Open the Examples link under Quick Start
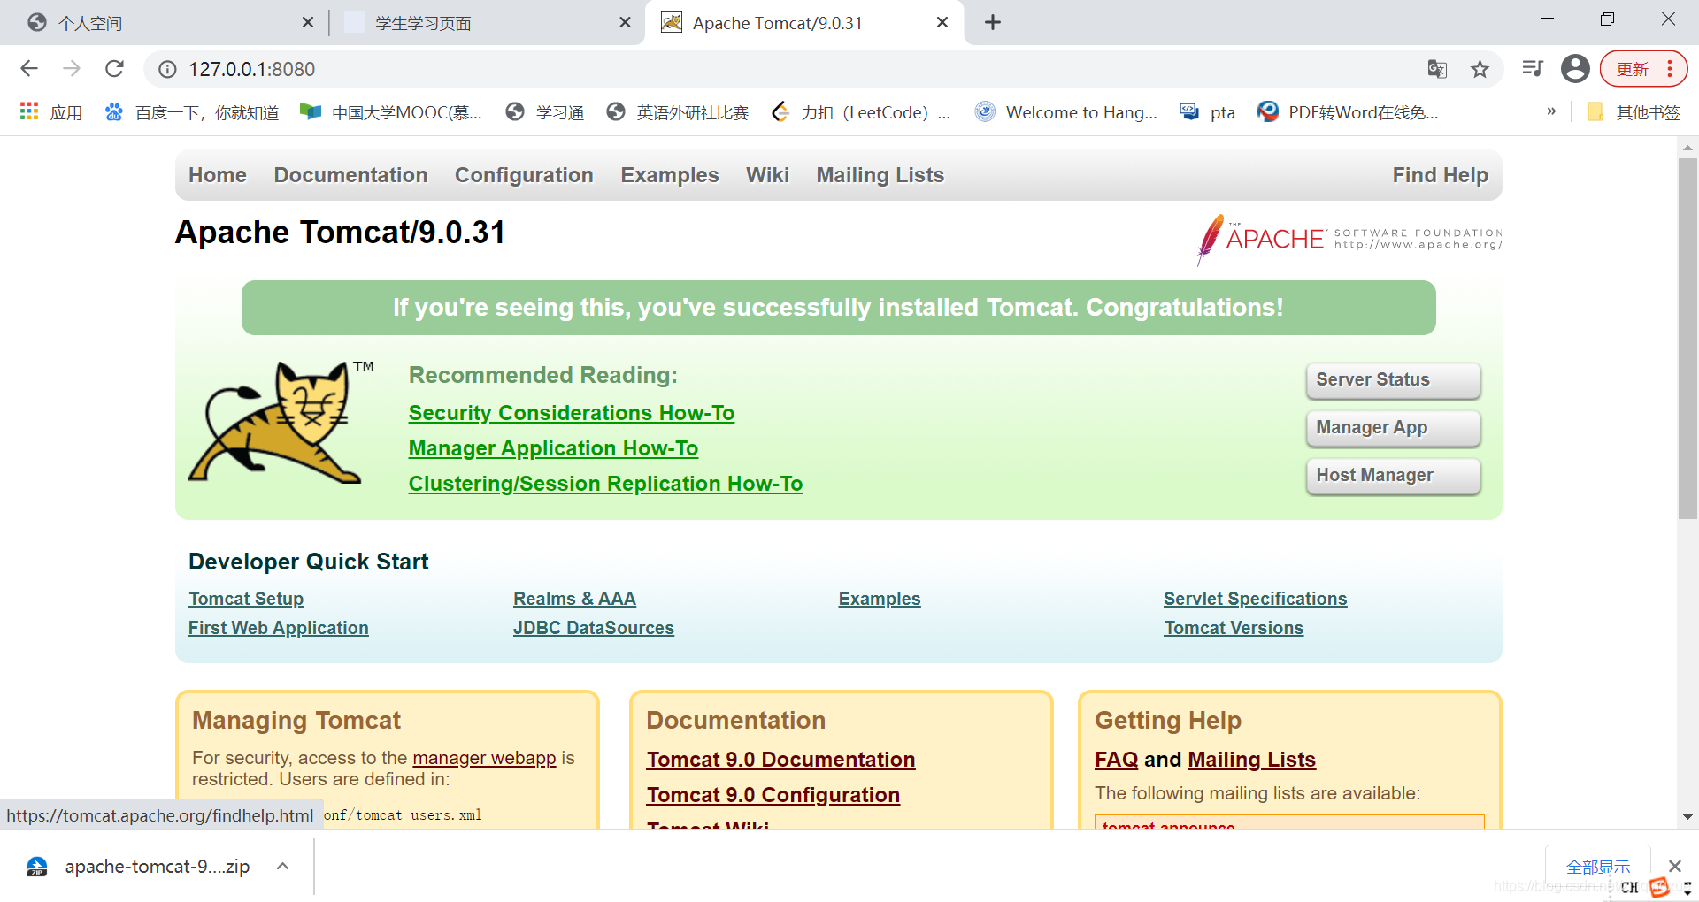 point(880,599)
